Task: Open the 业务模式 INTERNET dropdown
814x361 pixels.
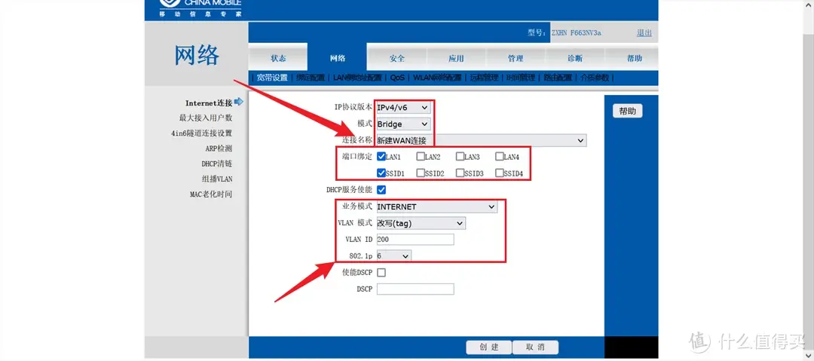Action: [x=436, y=207]
